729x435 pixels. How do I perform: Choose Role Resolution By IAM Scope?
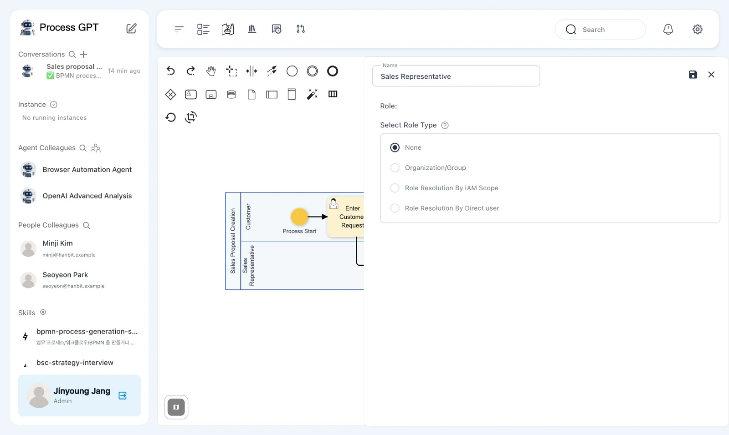click(395, 188)
